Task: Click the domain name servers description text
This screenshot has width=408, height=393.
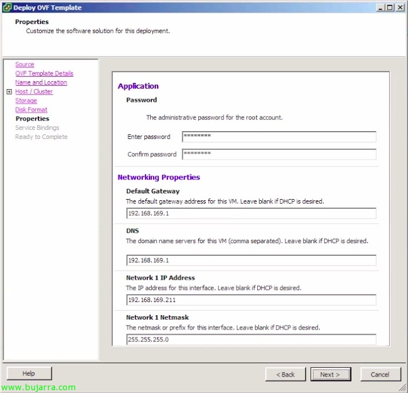Action: [x=247, y=241]
